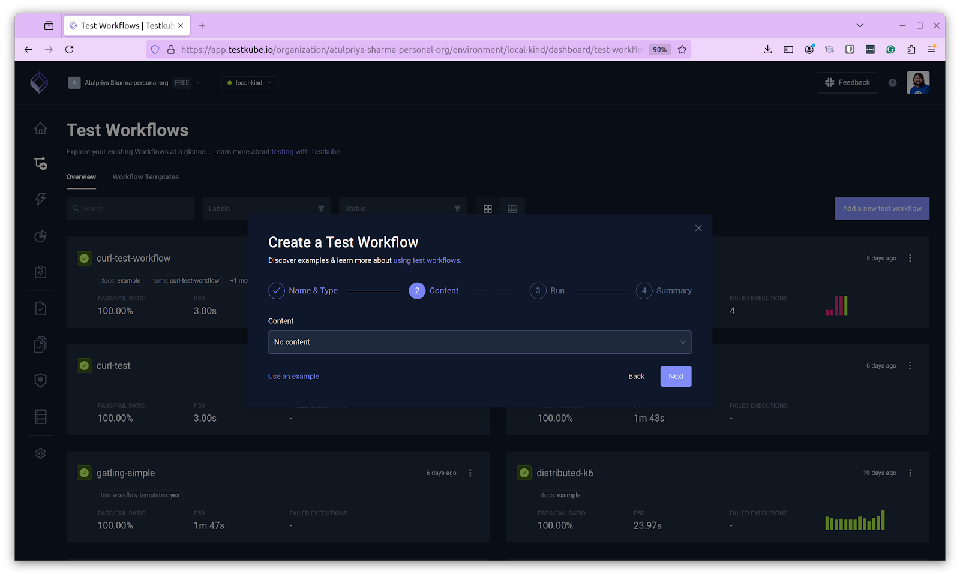Open the distributed-k6 workflow card title

pos(565,473)
